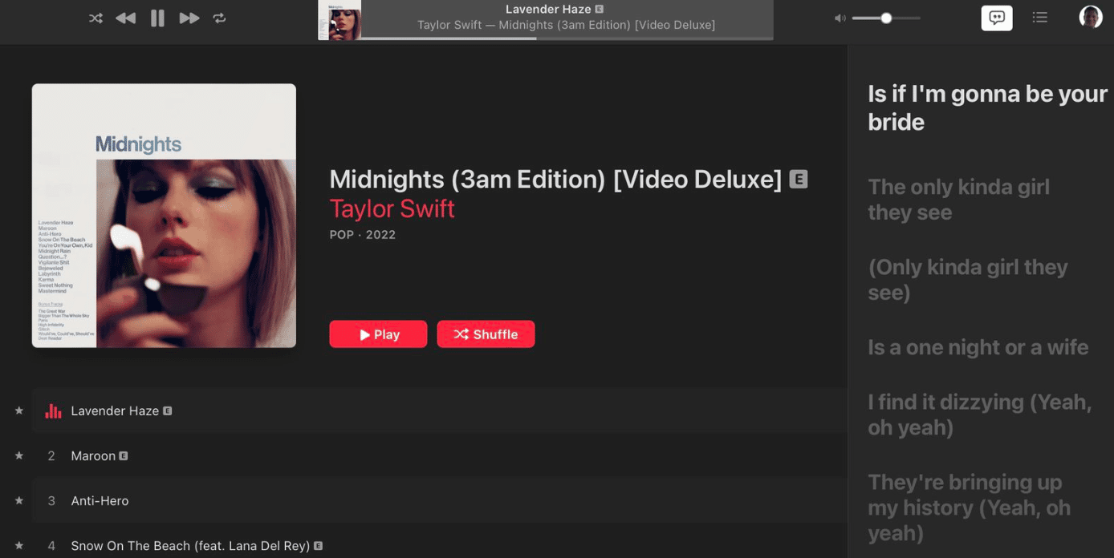Screen dimensions: 1114x558
Task: Open the artist link Taylor Swift
Action: click(x=392, y=208)
